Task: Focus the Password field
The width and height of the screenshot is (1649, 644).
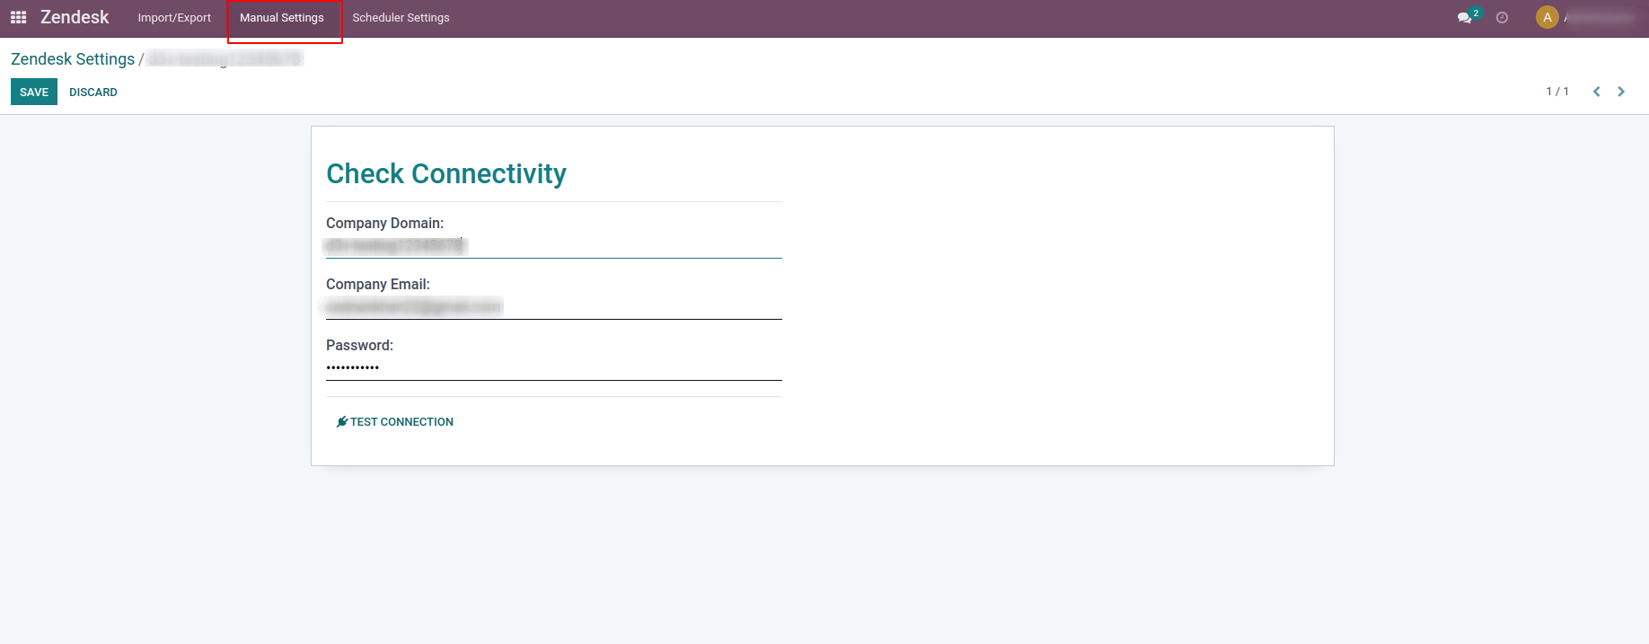Action: pos(554,367)
